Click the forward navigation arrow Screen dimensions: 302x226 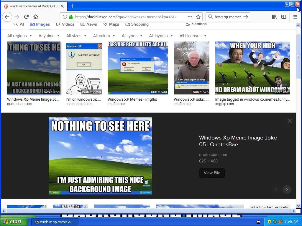click(x=17, y=17)
